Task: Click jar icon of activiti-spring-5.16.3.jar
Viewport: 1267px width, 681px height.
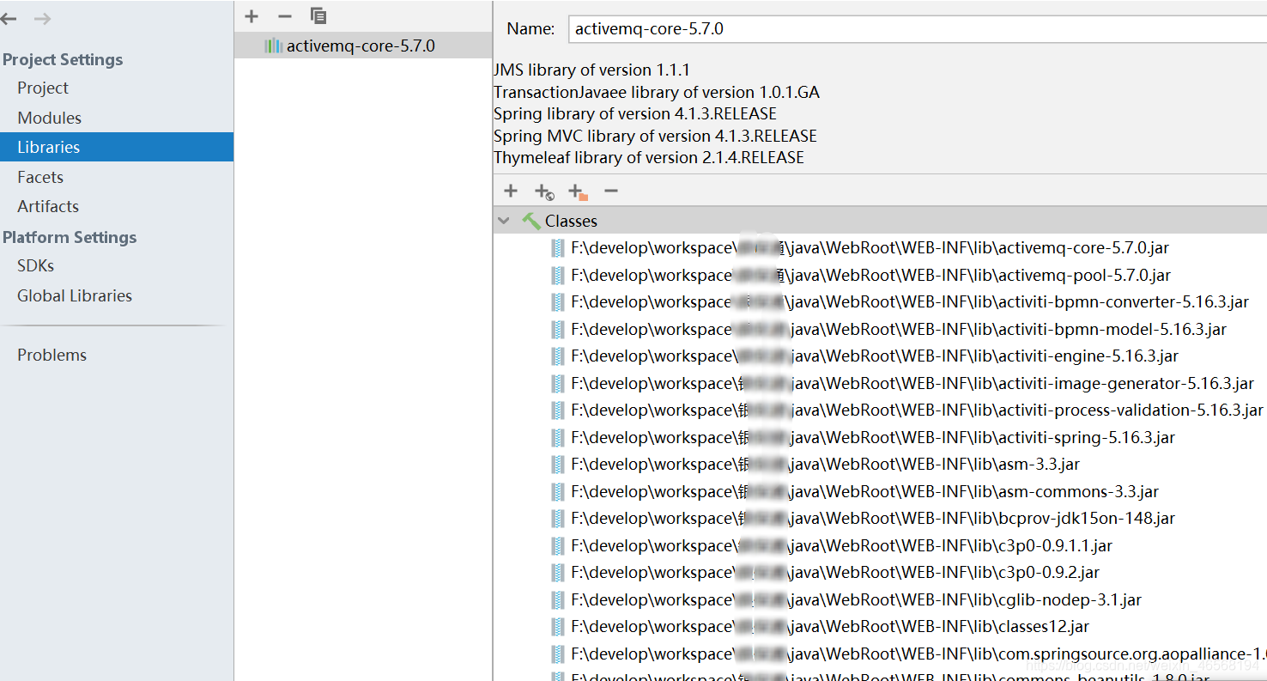Action: pyautogui.click(x=559, y=438)
